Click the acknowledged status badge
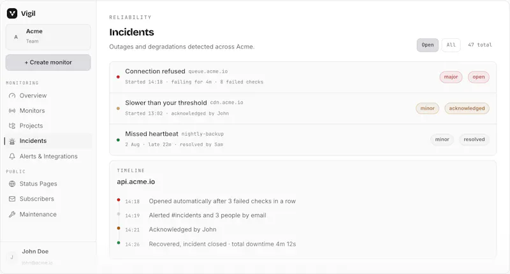The height and width of the screenshot is (274, 510). [467, 108]
